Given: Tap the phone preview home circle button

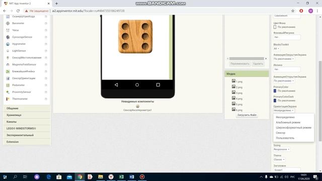Looking at the screenshot, I should click(137, 85).
